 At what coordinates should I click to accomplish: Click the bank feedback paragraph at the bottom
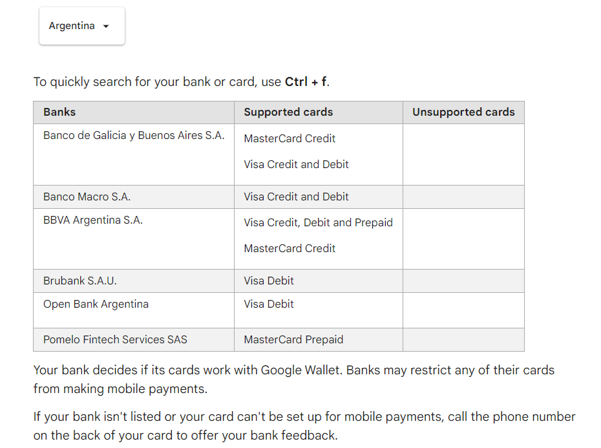(x=304, y=426)
